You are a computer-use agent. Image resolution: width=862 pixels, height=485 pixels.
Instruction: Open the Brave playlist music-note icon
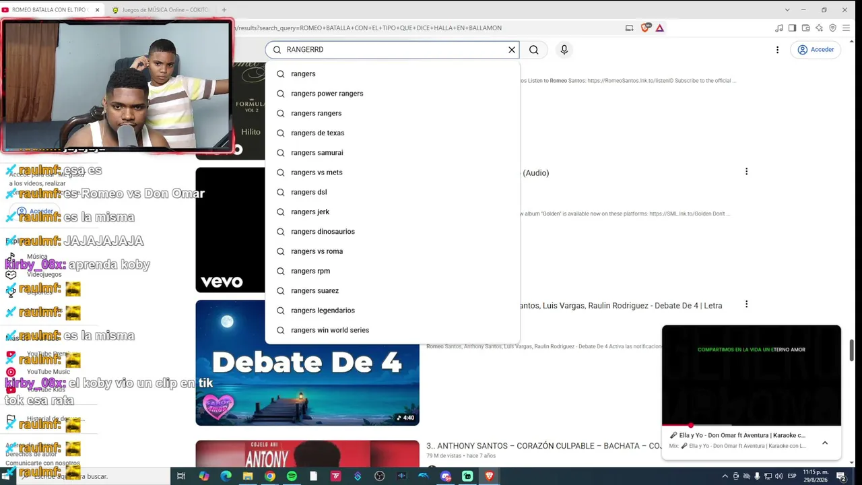coord(779,28)
